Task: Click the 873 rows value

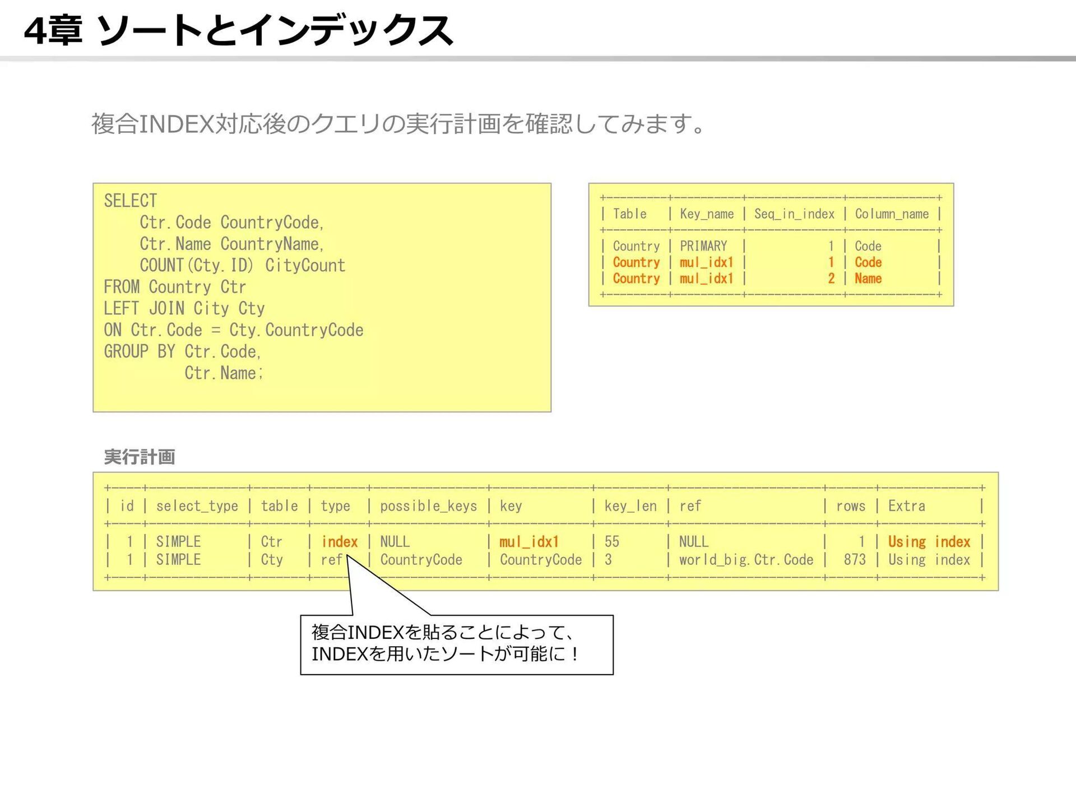Action: [854, 560]
